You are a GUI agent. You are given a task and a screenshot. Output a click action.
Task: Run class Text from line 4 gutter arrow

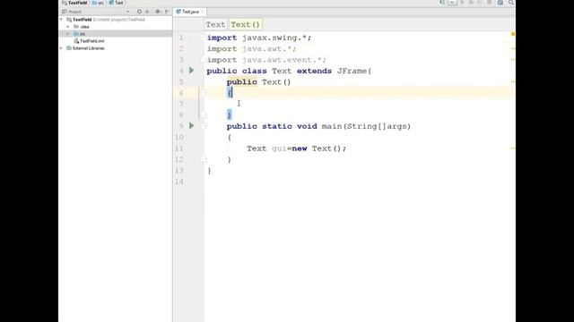point(191,70)
